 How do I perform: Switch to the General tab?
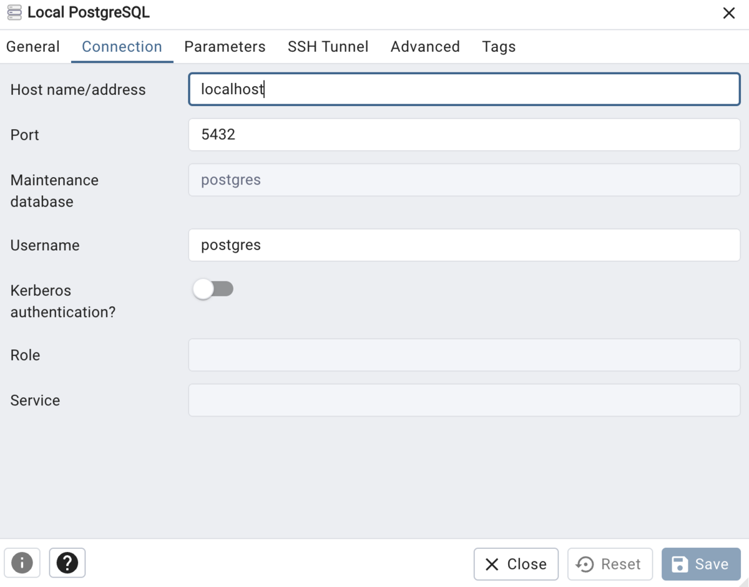(x=33, y=47)
